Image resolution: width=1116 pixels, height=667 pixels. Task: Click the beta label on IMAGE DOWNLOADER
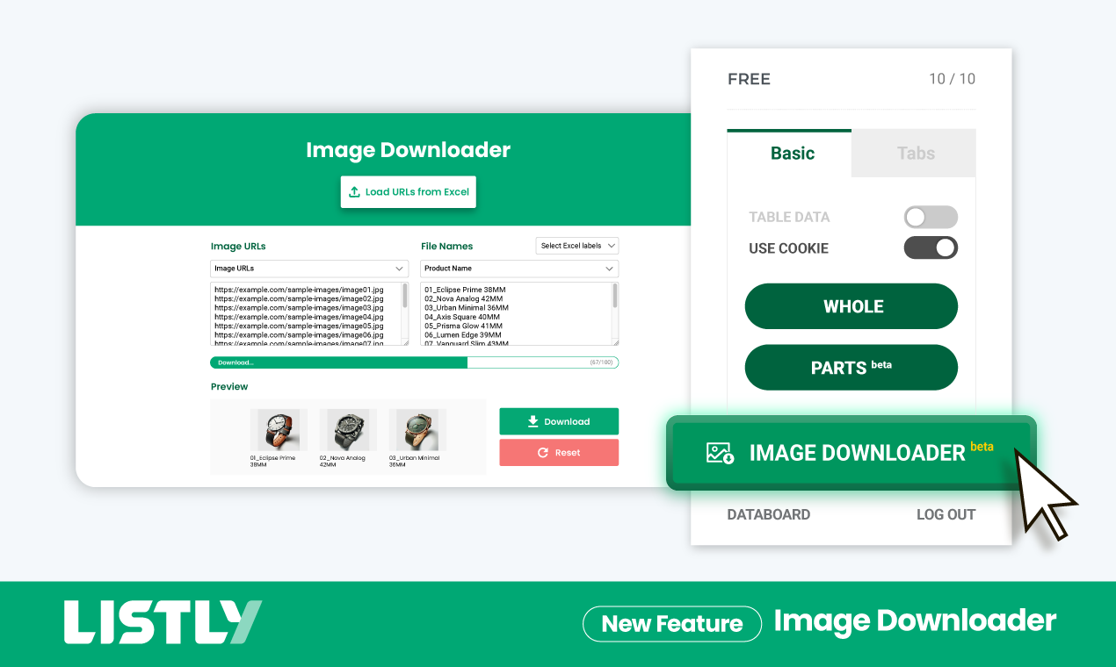[982, 446]
